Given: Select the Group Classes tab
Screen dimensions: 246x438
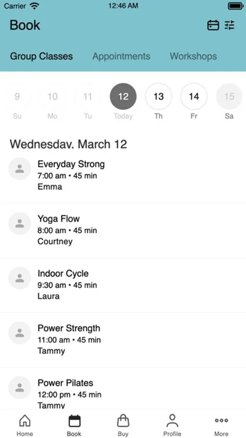Looking at the screenshot, I should pyautogui.click(x=42, y=56).
